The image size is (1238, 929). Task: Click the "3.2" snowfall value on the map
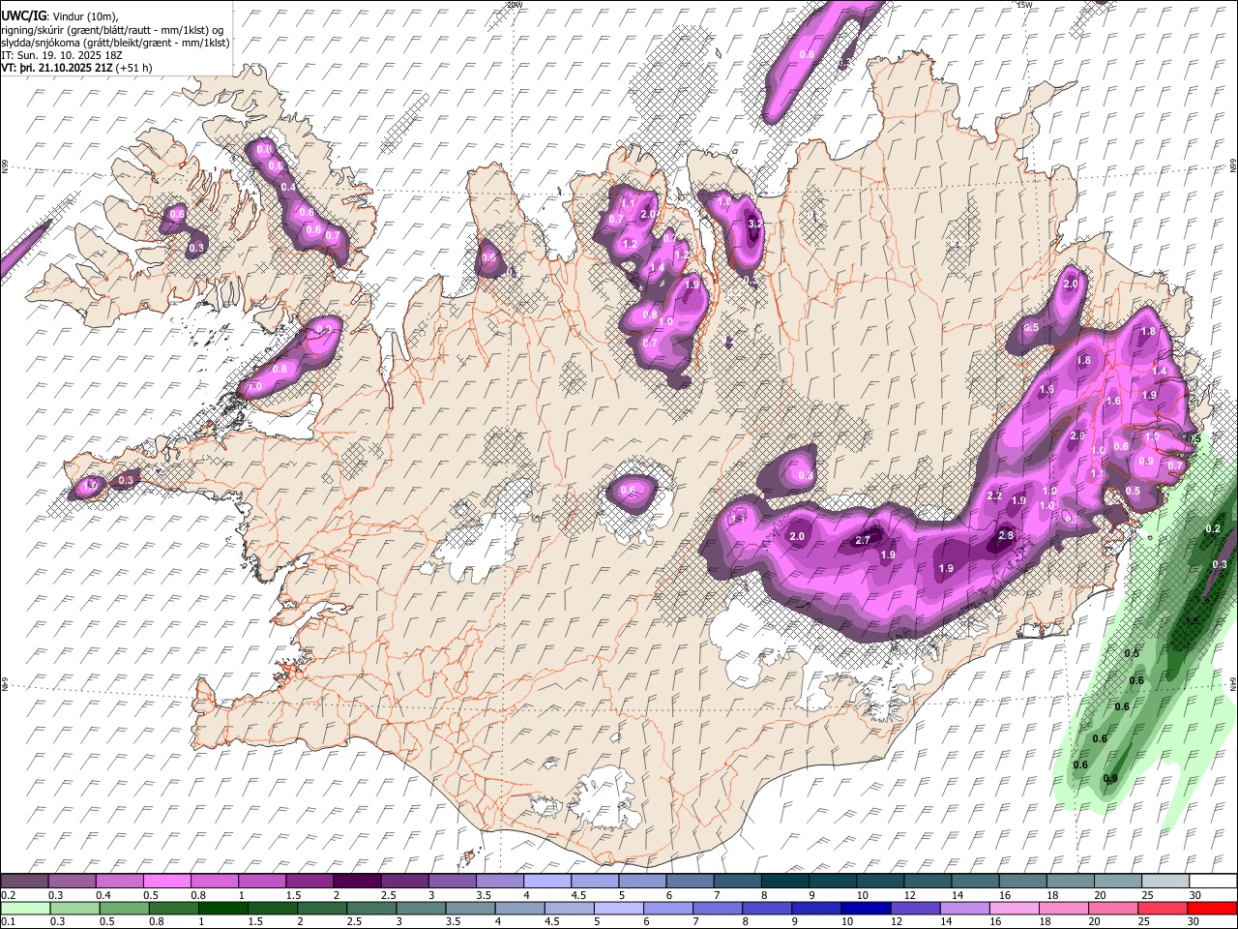(755, 224)
